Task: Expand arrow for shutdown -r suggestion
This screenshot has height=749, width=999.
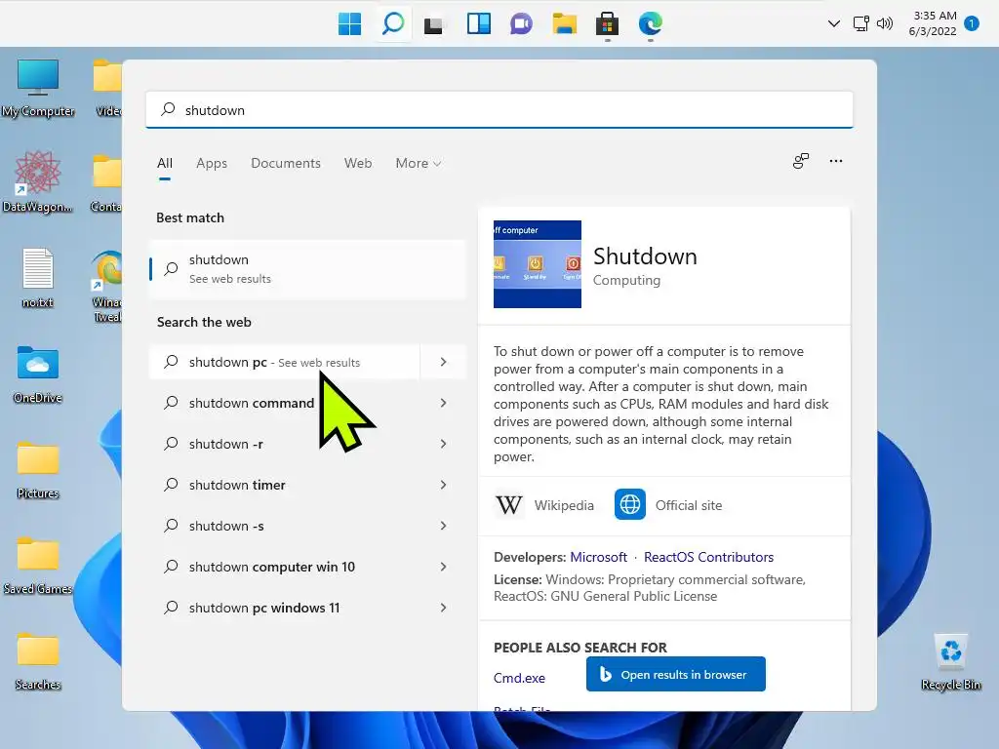Action: point(444,444)
